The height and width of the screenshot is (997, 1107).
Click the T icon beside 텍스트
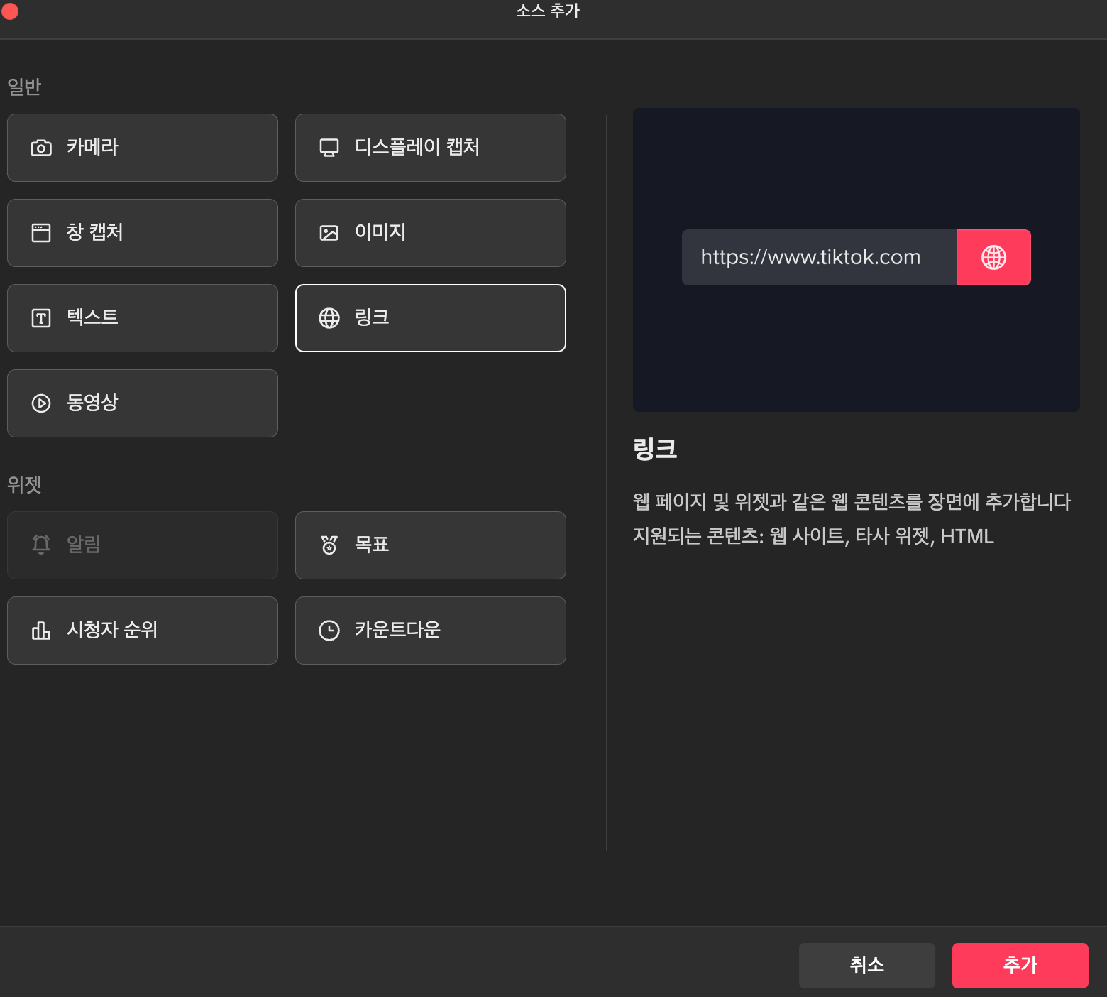point(41,318)
